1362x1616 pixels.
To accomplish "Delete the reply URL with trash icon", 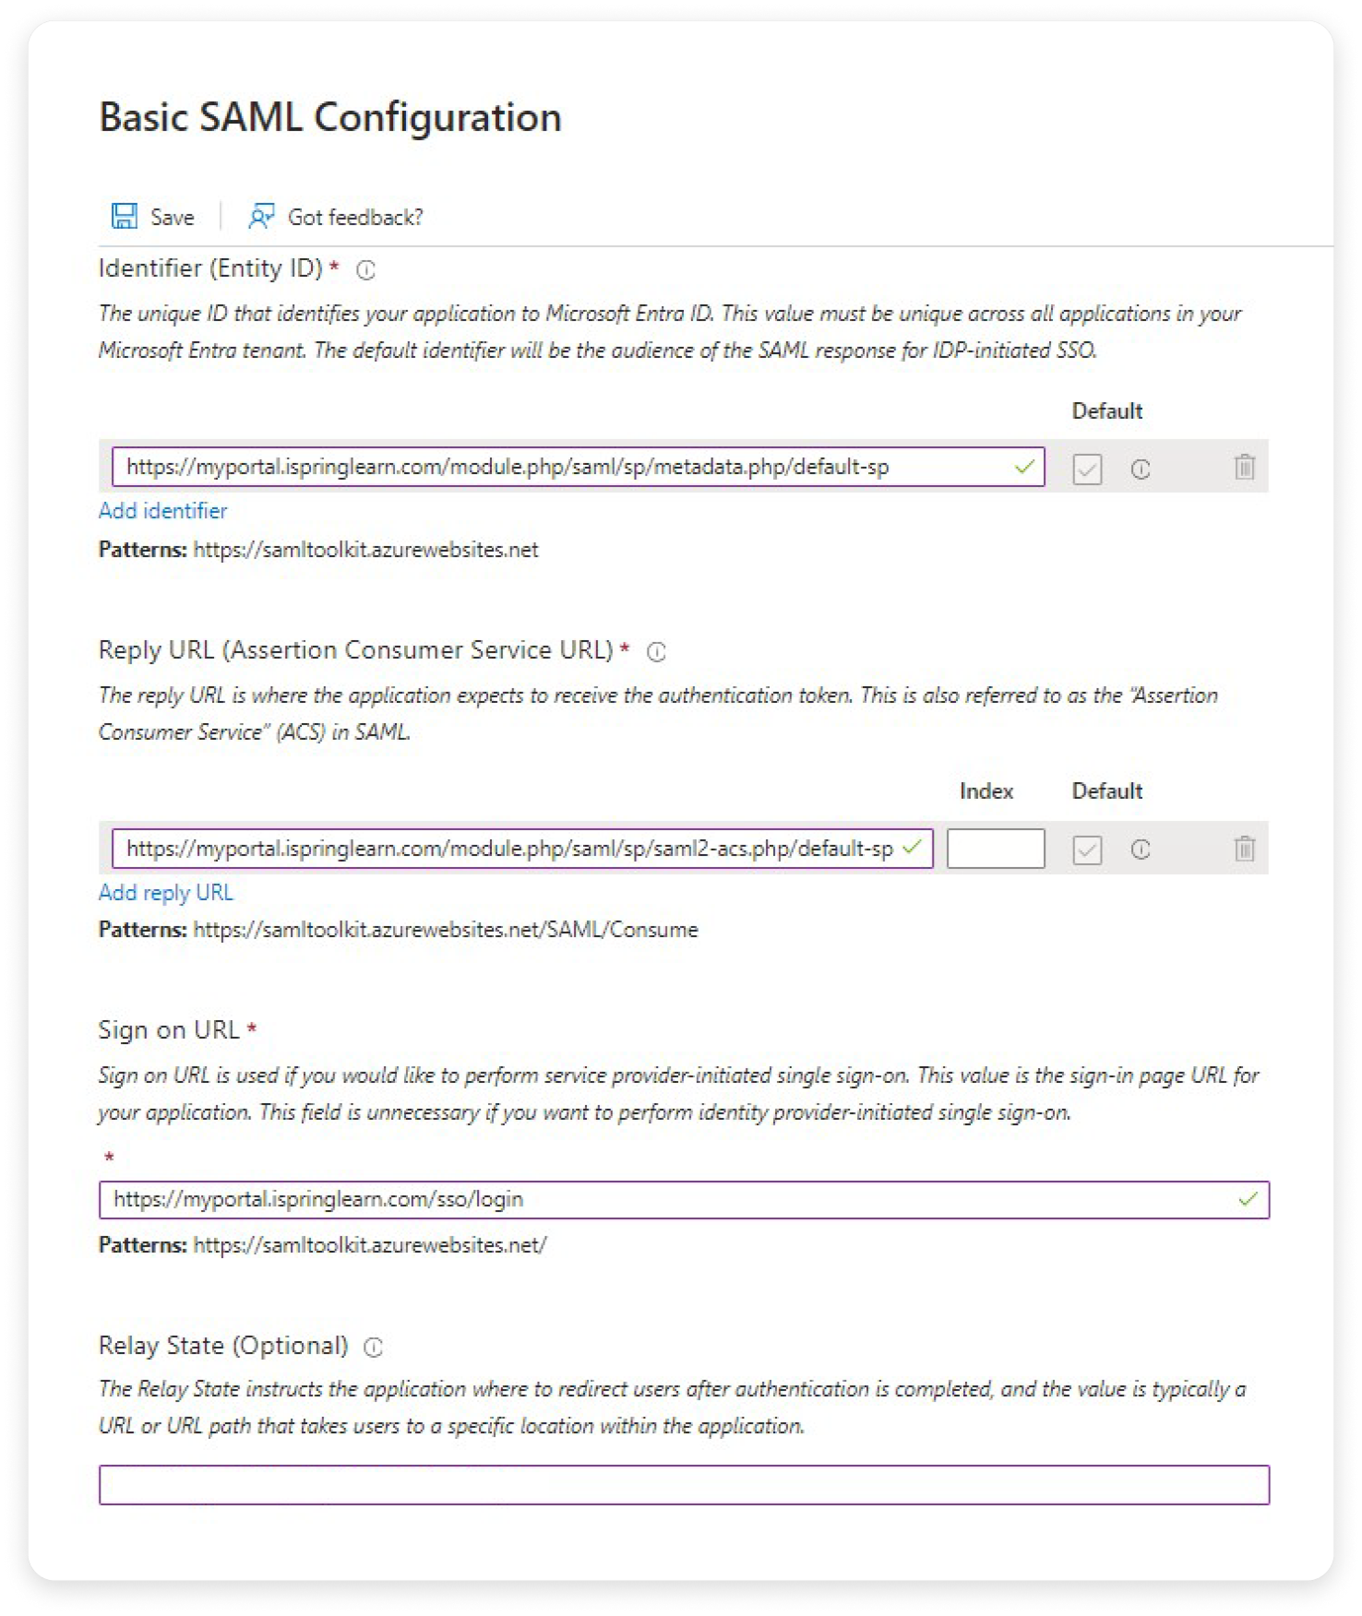I will [x=1244, y=848].
